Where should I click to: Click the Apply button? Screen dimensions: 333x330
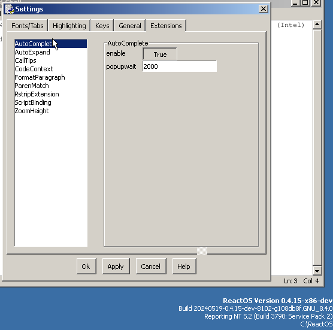coord(116,267)
